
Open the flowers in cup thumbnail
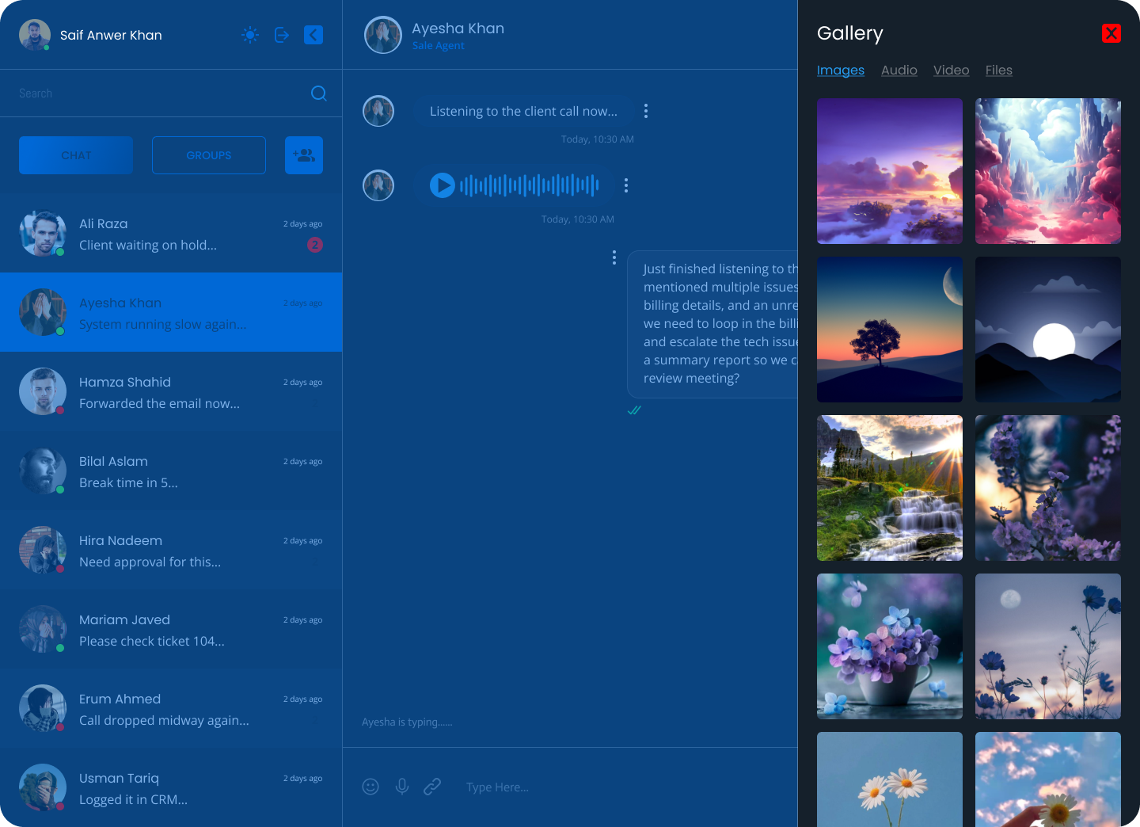pos(890,646)
